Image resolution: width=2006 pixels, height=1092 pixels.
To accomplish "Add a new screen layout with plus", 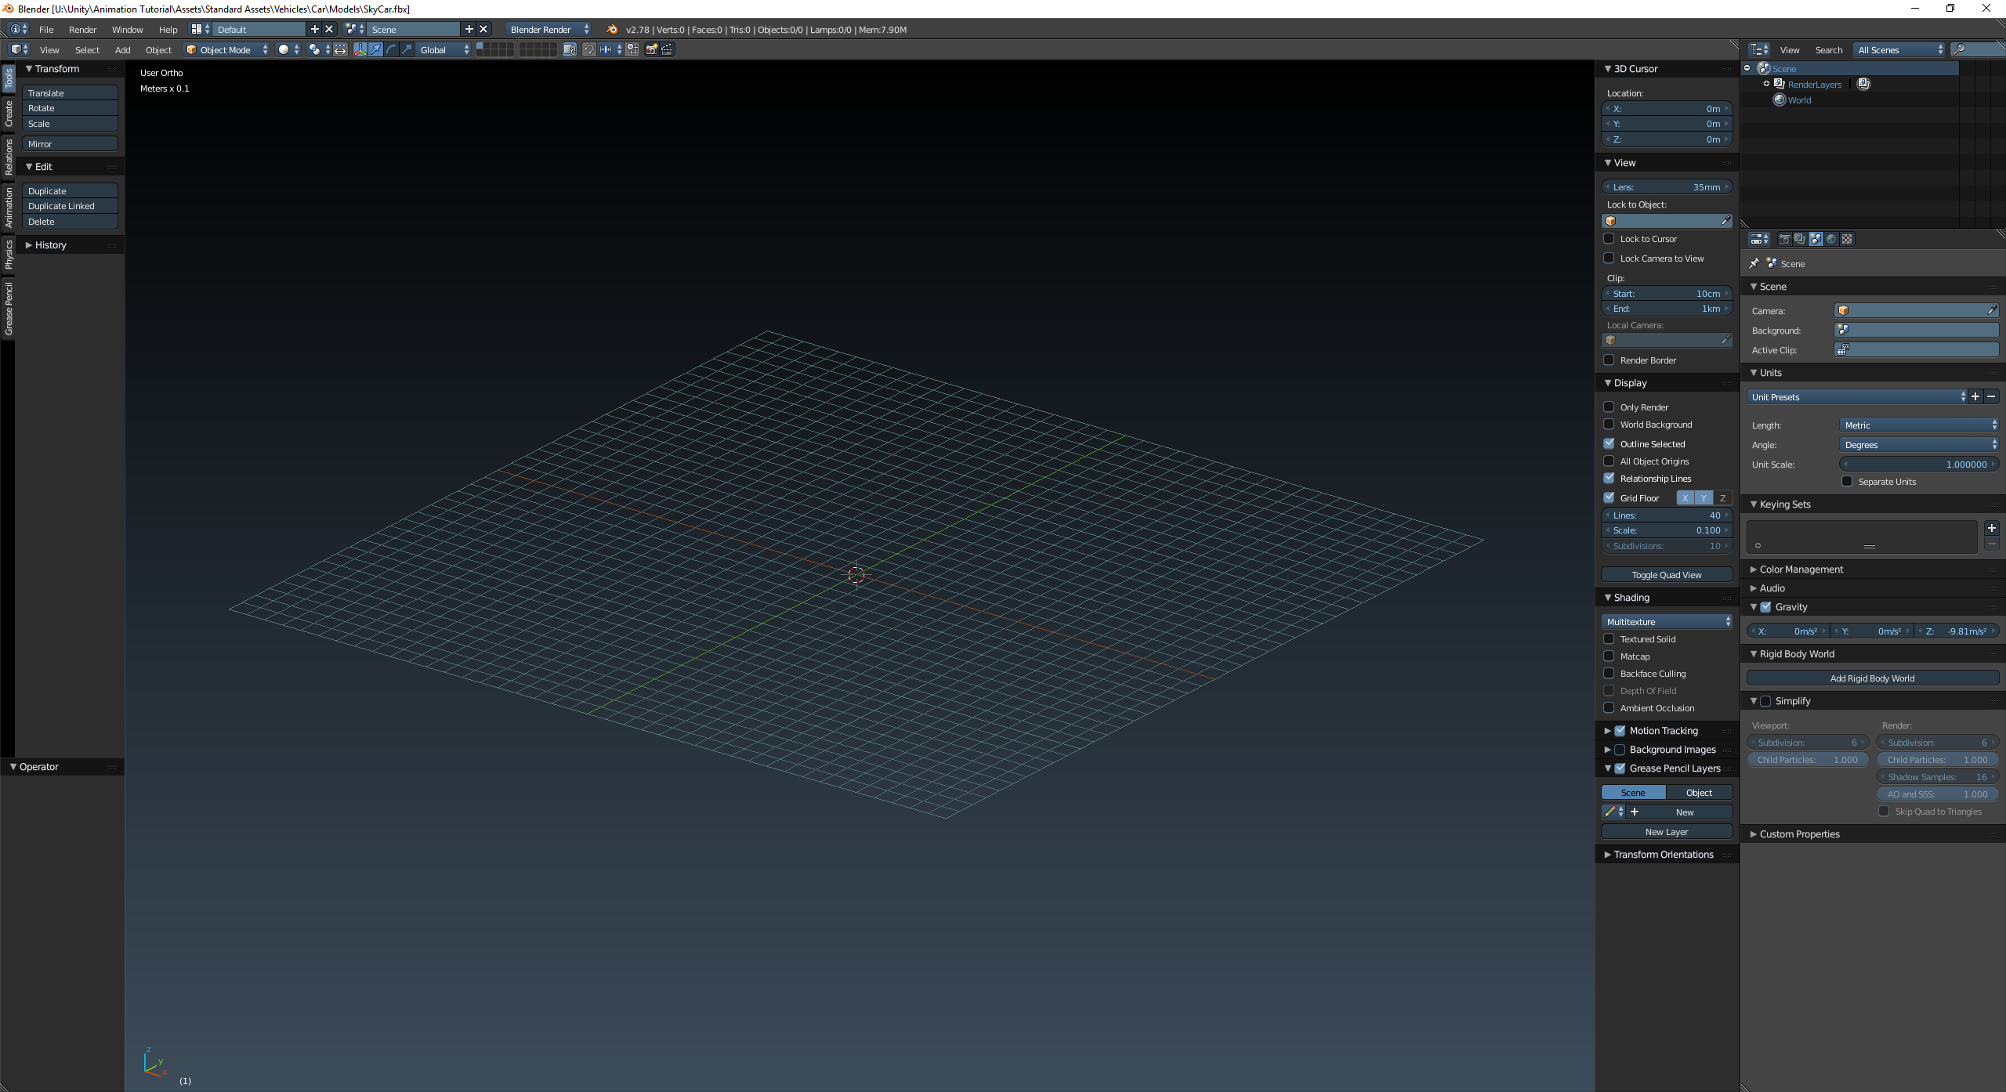I will (x=315, y=29).
